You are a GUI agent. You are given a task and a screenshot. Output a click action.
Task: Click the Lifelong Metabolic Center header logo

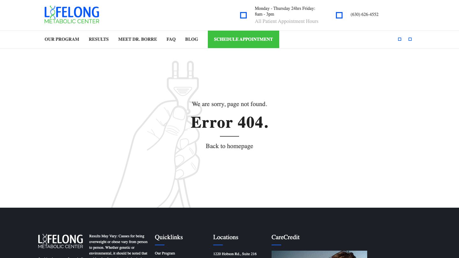[x=72, y=15]
